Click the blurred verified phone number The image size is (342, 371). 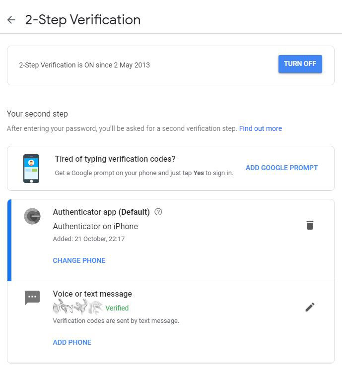click(x=77, y=307)
